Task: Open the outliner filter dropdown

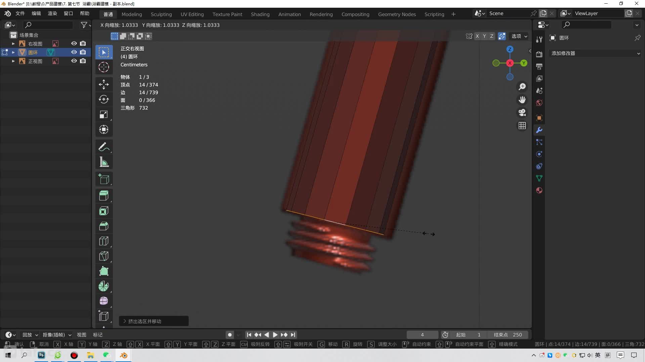Action: tap(86, 25)
